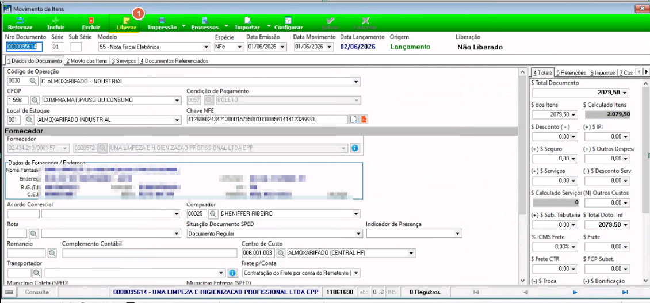
Task: Click the document icon beside Chave NFE
Action: coord(354,120)
